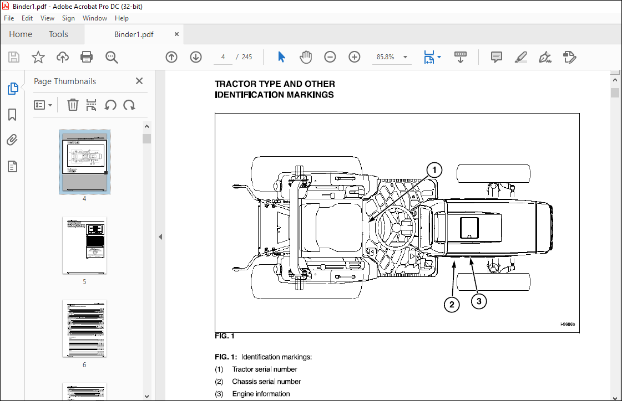Add a sticky note comment
This screenshot has height=401, width=622.
pos(496,57)
